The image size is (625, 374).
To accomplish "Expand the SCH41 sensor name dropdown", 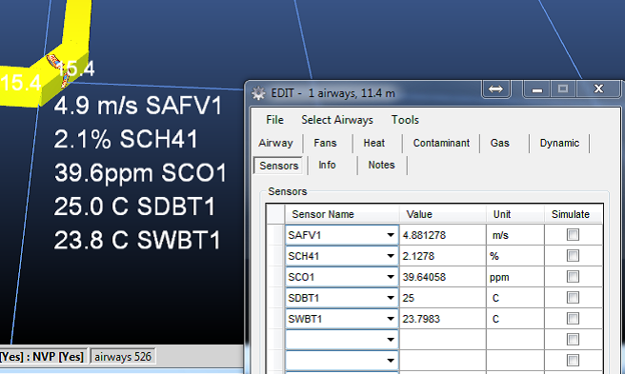I will click(x=391, y=256).
